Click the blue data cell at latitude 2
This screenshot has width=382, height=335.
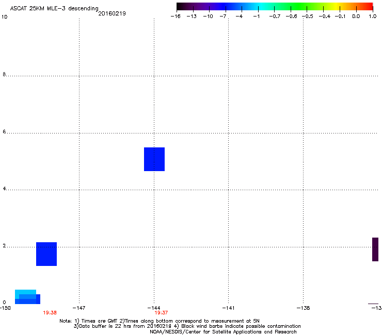click(x=46, y=254)
